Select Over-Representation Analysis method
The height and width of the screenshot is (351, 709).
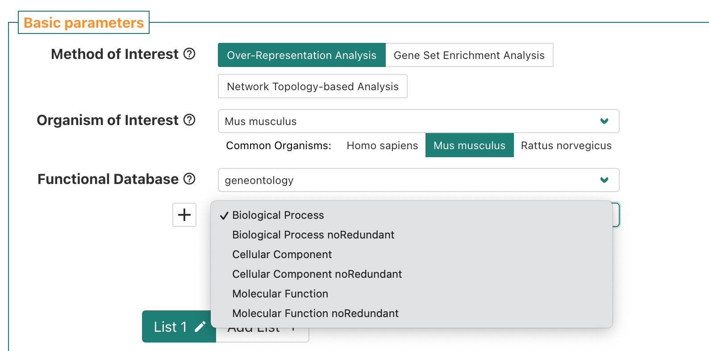click(x=301, y=55)
